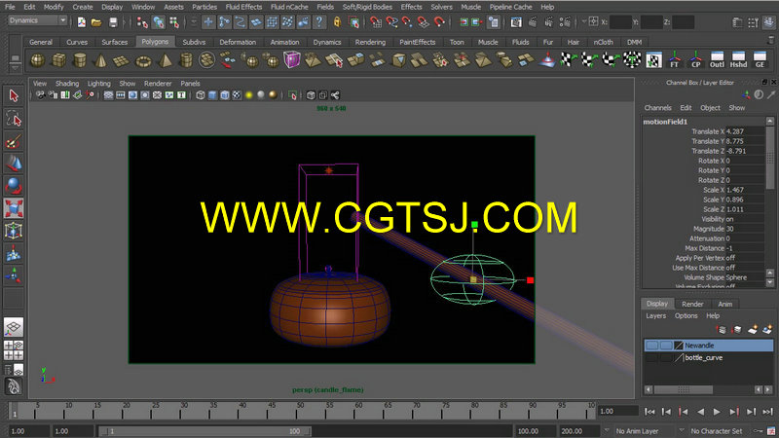Go to end of playback range
Image resolution: width=779 pixels, height=438 pixels.
(x=767, y=411)
